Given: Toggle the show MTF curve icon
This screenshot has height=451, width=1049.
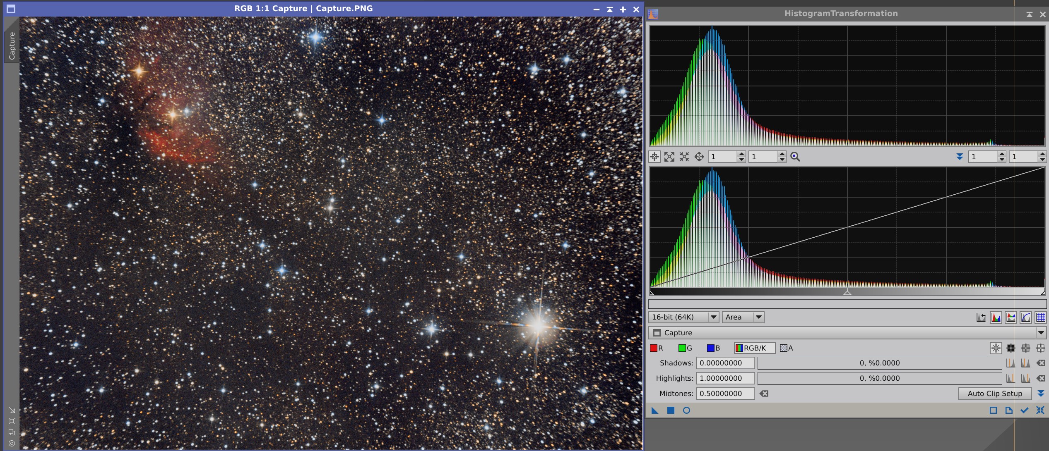Looking at the screenshot, I should click(x=1025, y=317).
